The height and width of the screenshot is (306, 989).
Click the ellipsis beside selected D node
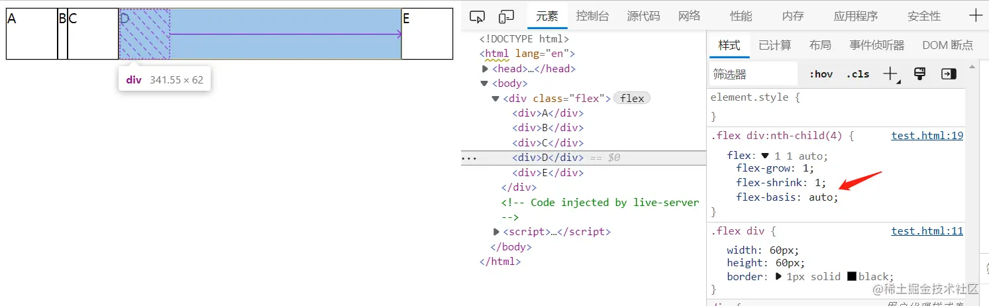[468, 158]
